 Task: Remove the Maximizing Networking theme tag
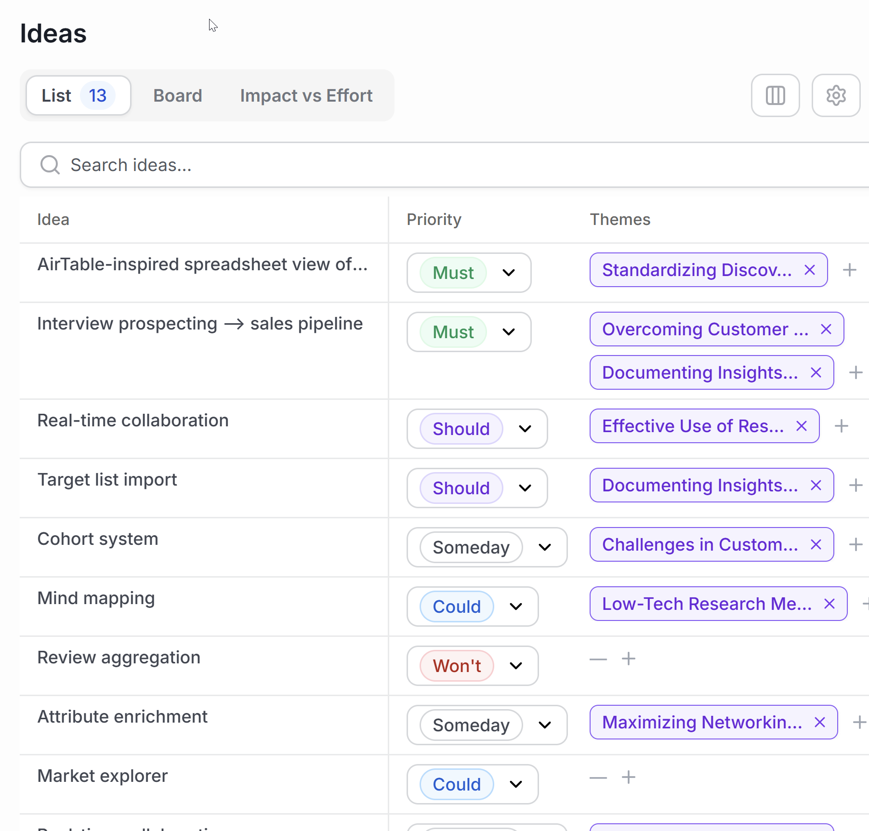coord(819,722)
